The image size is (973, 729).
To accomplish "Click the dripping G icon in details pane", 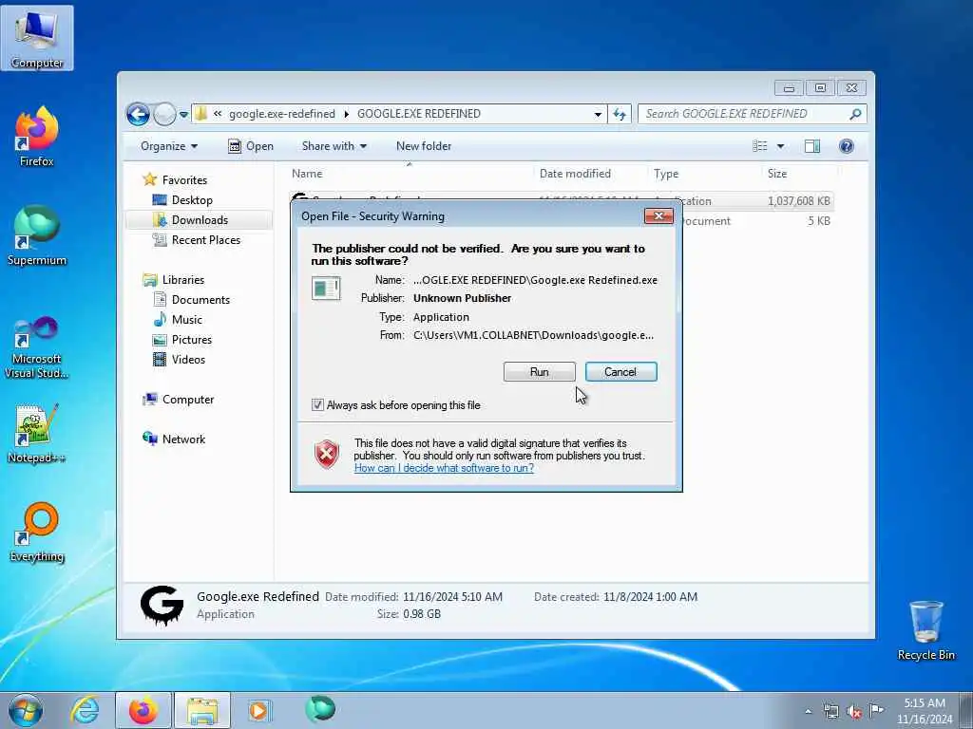I will point(162,605).
